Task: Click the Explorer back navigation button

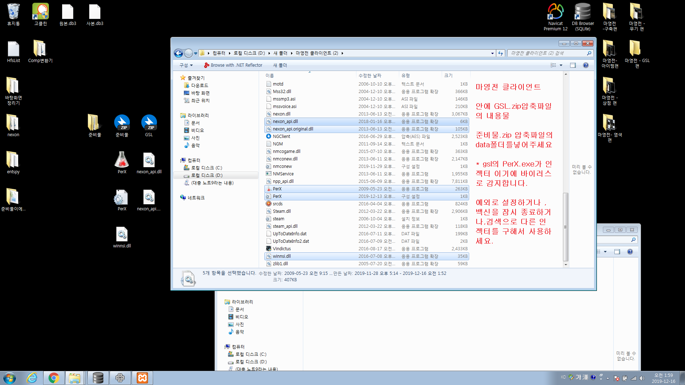Action: [x=178, y=53]
